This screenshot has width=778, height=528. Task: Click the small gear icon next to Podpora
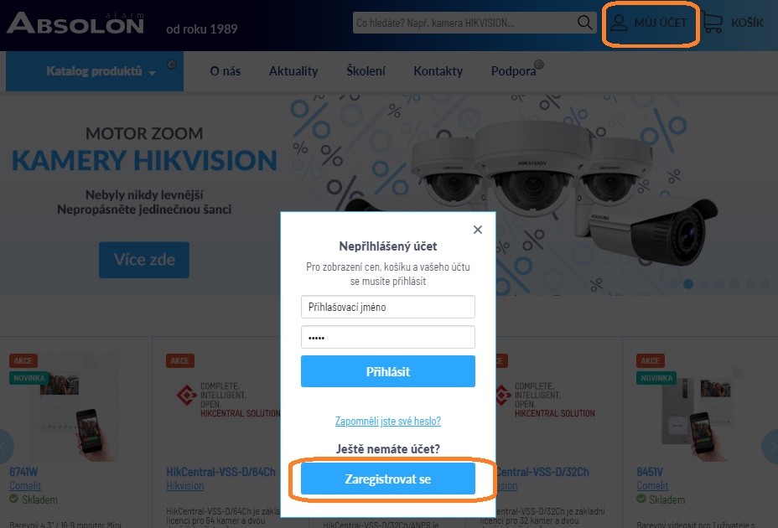(539, 64)
